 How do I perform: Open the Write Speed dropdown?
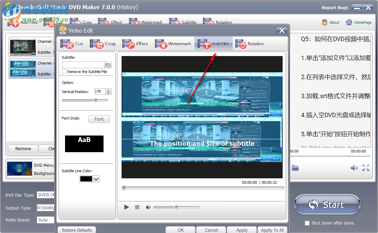pyautogui.click(x=45, y=220)
